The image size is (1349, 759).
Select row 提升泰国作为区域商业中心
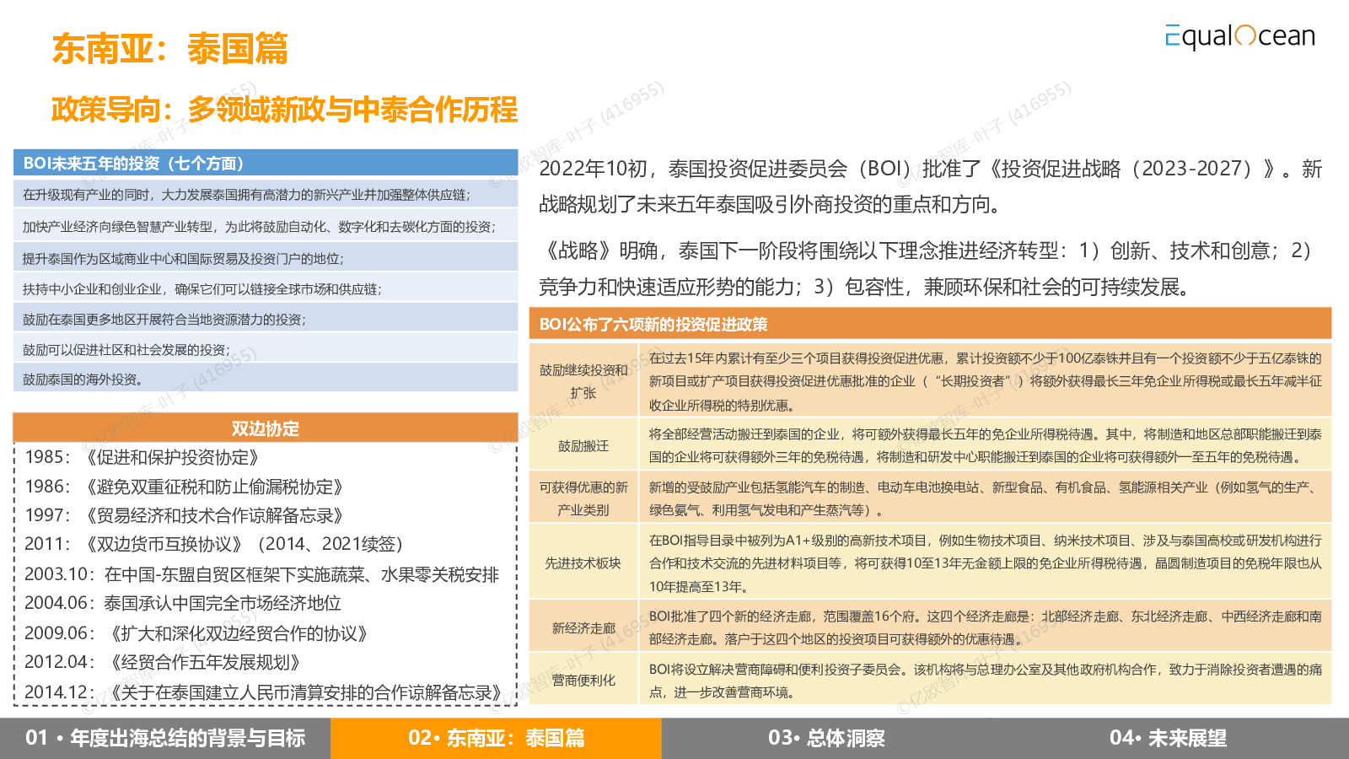(x=266, y=258)
